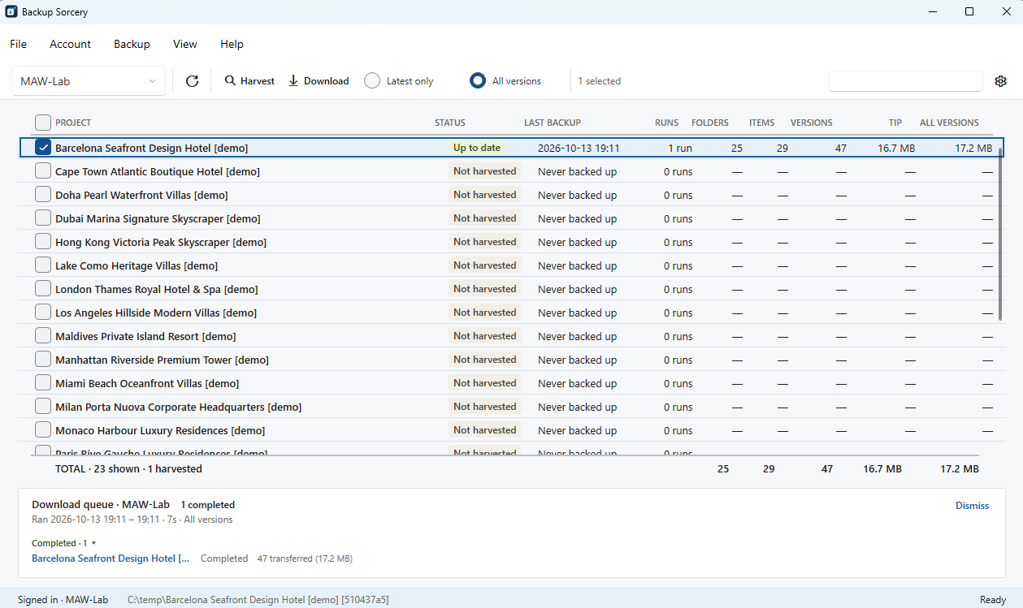Sort by the LAST BACKUP column header
1023x608 pixels.
click(553, 123)
